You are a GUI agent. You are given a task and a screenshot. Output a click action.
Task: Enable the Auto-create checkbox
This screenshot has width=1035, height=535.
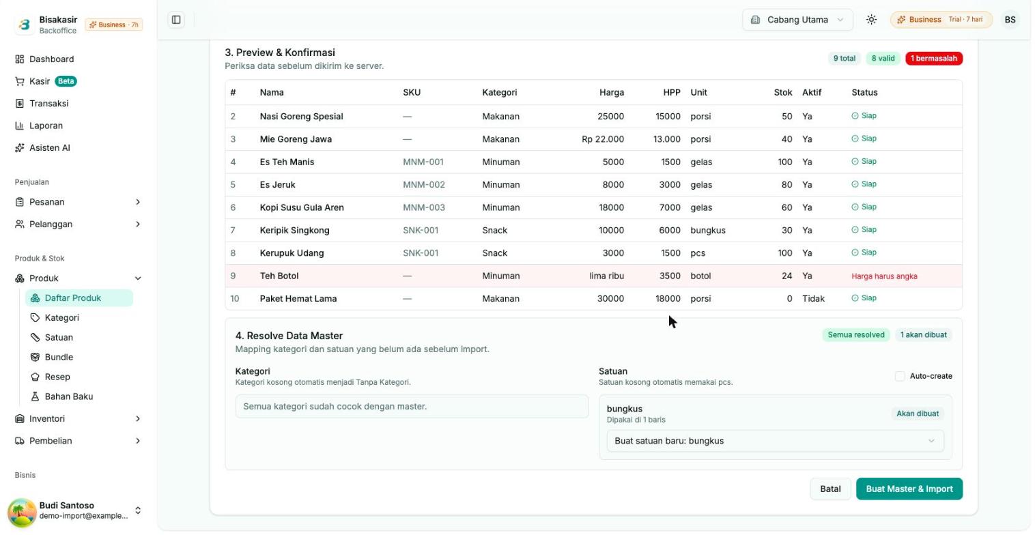coord(900,377)
